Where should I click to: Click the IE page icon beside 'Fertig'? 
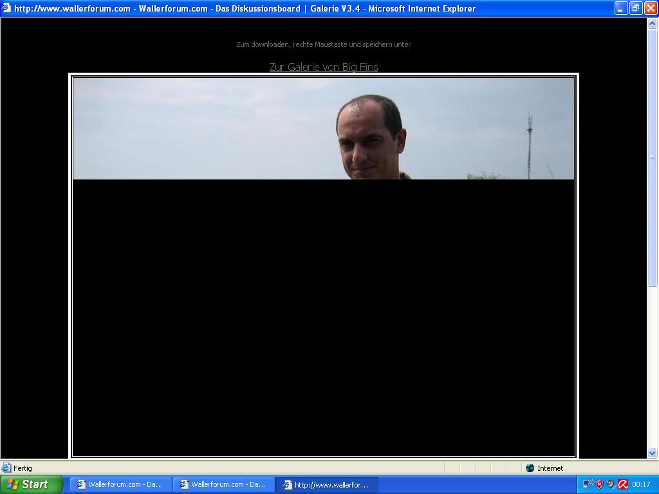[6, 468]
